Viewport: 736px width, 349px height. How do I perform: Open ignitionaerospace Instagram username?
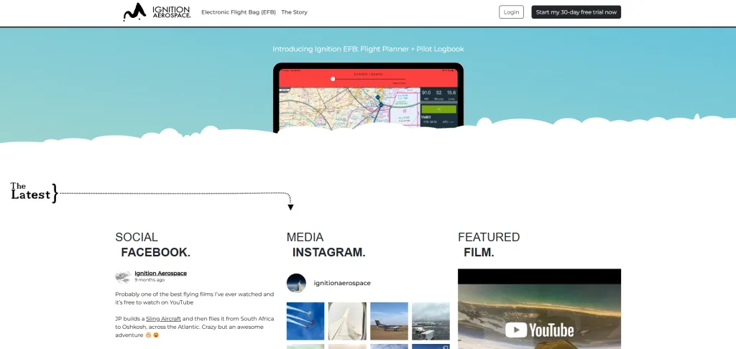tap(342, 283)
